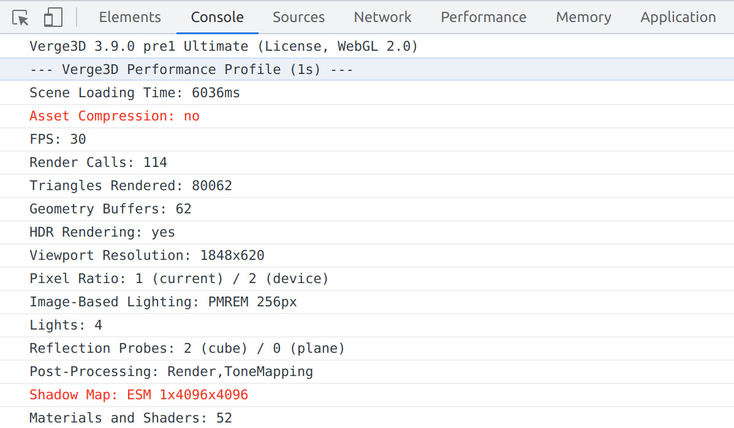This screenshot has width=734, height=428.
Task: Click the Reflection Probes log line
Action: 367,349
